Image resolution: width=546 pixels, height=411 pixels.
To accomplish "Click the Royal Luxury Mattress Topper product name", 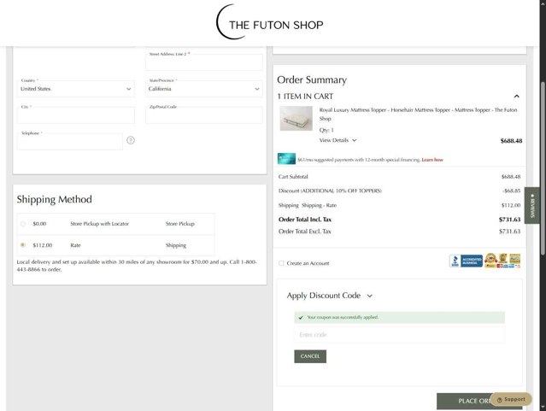I will 418,114.
